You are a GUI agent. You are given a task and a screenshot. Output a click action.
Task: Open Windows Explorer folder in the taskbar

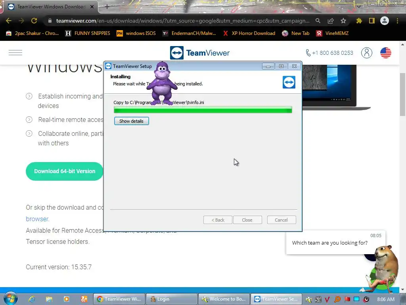coord(49,299)
